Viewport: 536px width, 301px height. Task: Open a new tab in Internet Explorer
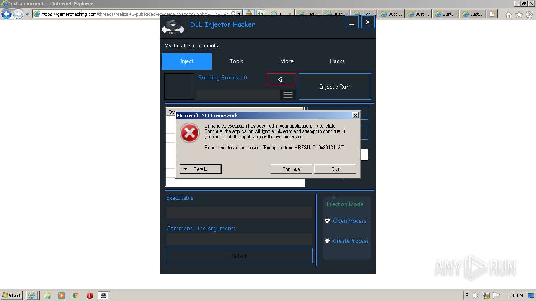pos(492,14)
